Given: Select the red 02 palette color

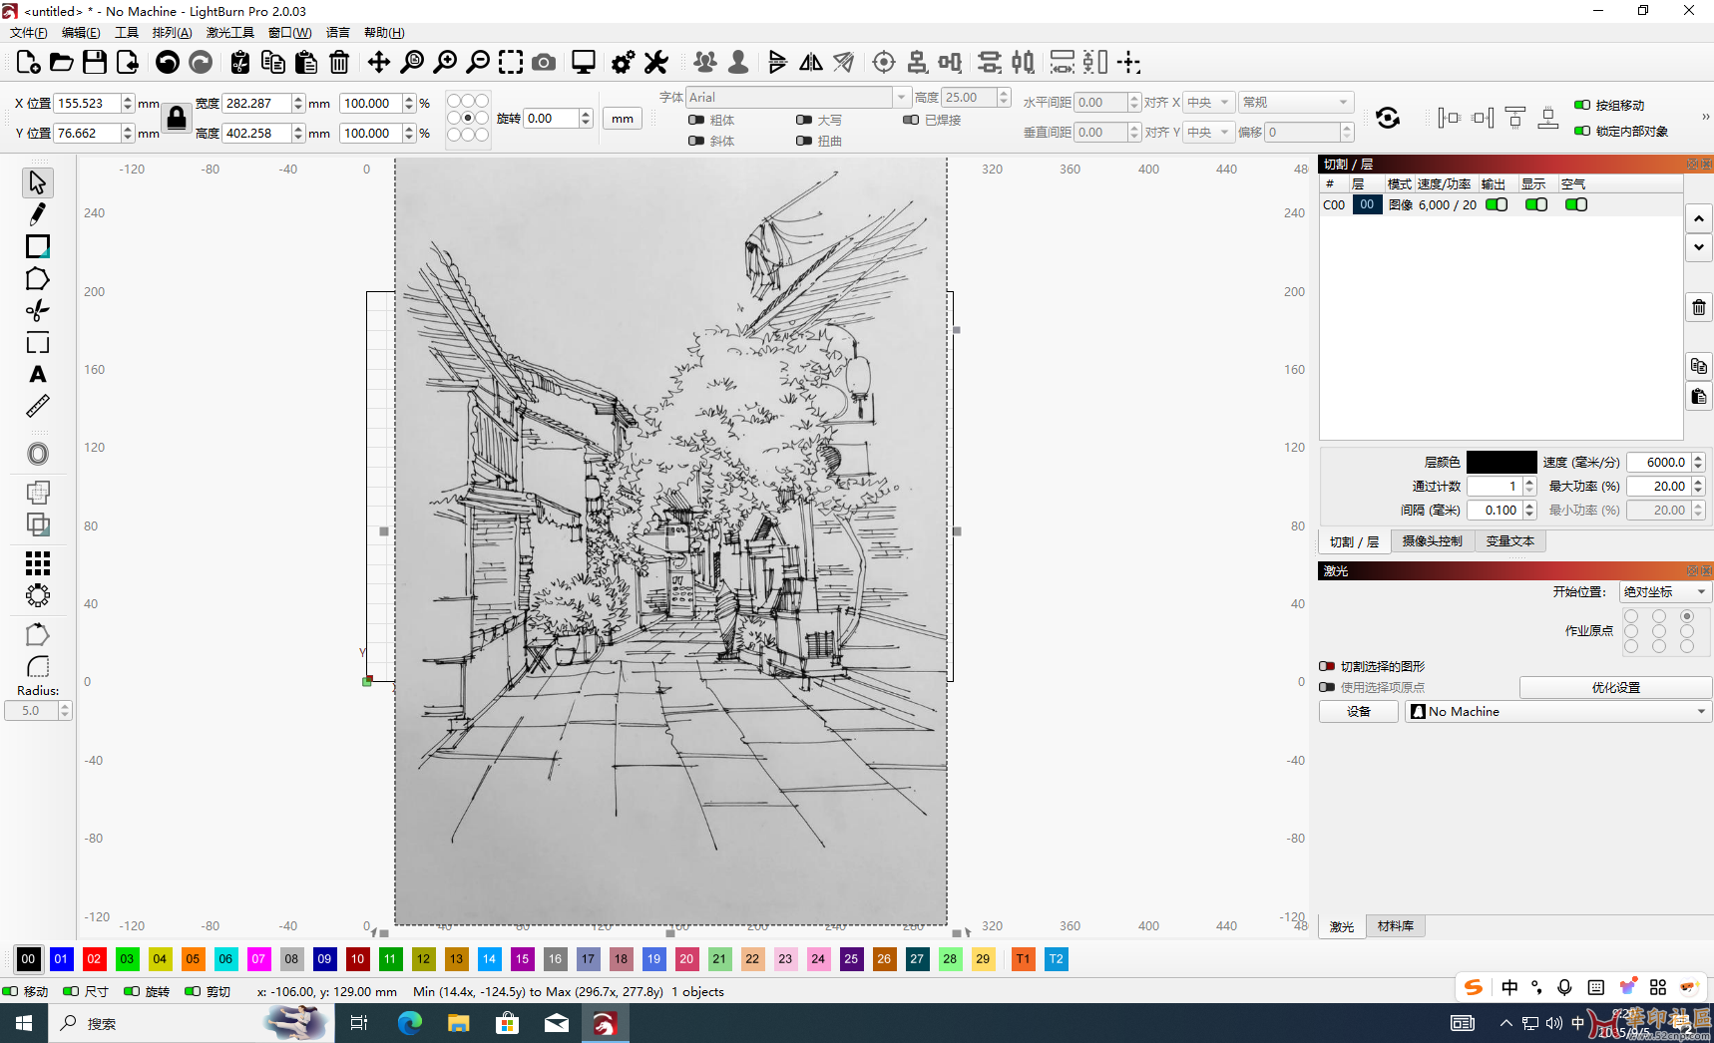Looking at the screenshot, I should pyautogui.click(x=94, y=958).
